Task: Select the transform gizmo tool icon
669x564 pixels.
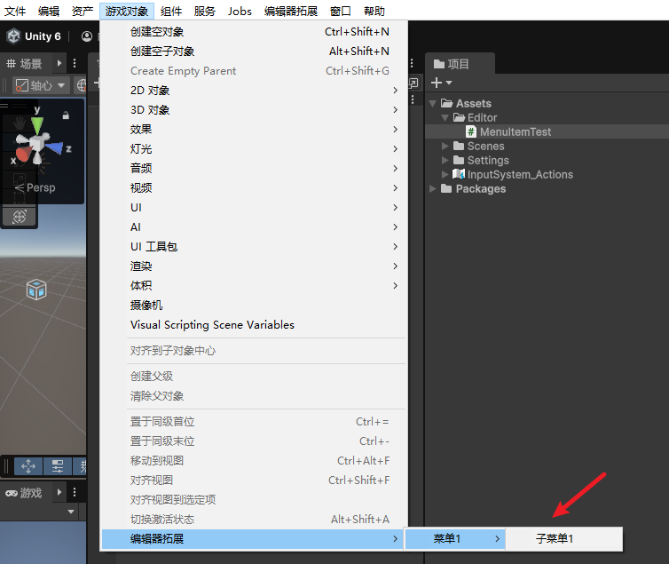Action: point(20,217)
